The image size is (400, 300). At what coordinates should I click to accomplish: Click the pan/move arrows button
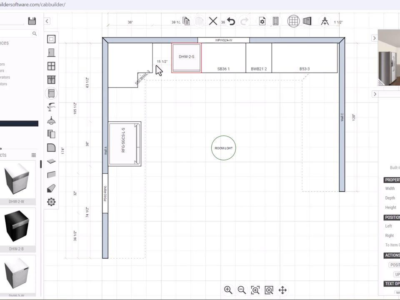(282, 290)
